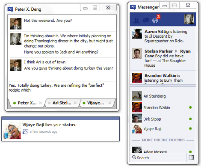201x166 pixels.
Task: Open messages icon in Messenger header
Action: tap(146, 21)
